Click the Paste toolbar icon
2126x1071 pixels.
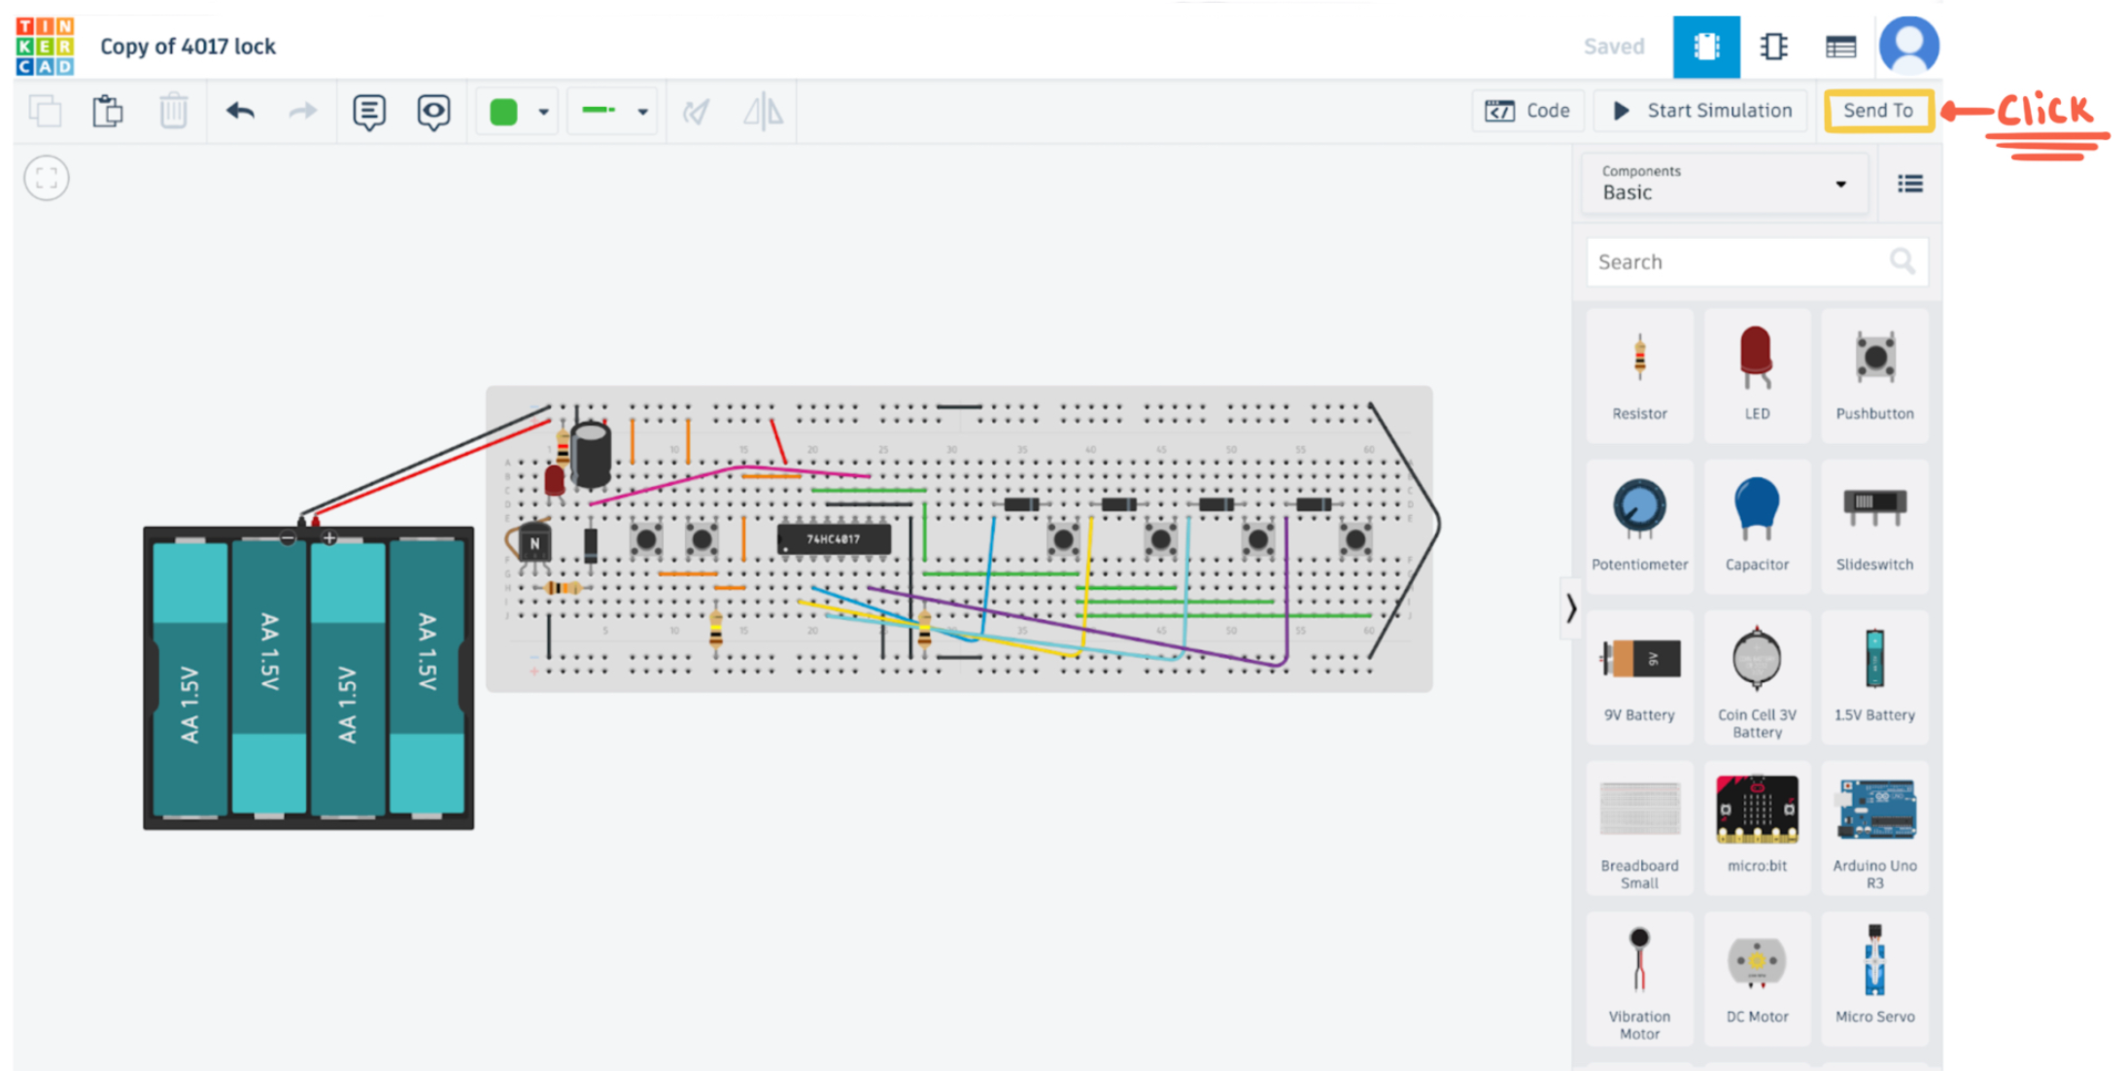(108, 112)
